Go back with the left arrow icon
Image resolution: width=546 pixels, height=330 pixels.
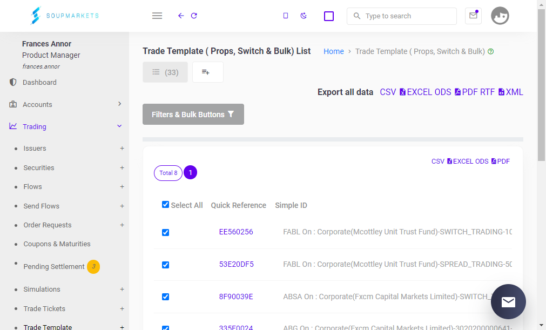click(181, 16)
